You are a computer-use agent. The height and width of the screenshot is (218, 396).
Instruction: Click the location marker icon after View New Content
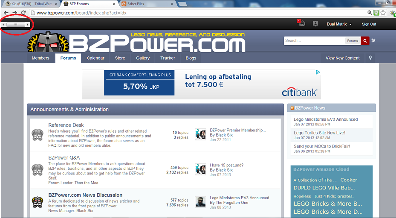370,58
